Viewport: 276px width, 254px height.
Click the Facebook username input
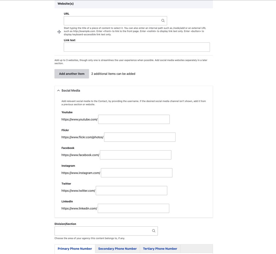click(x=135, y=155)
